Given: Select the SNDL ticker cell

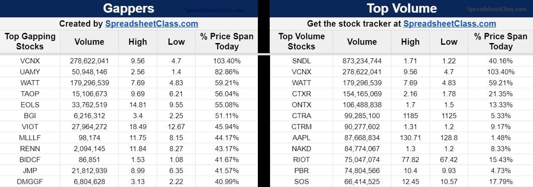Looking at the screenshot, I should (301, 61).
